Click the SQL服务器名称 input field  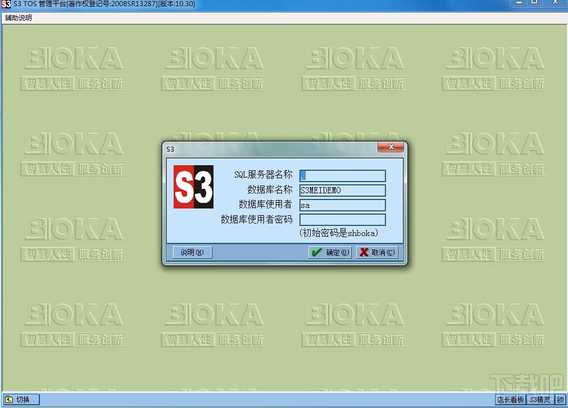point(342,176)
